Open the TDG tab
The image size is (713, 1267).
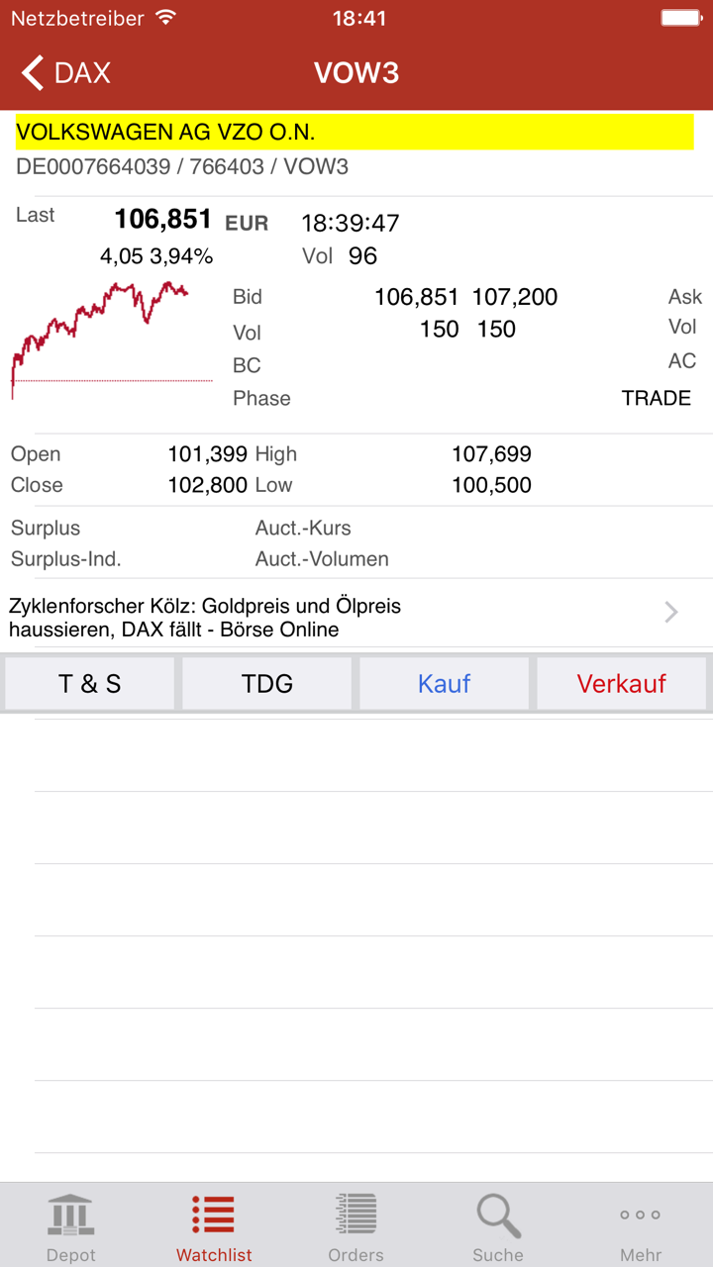(x=267, y=683)
